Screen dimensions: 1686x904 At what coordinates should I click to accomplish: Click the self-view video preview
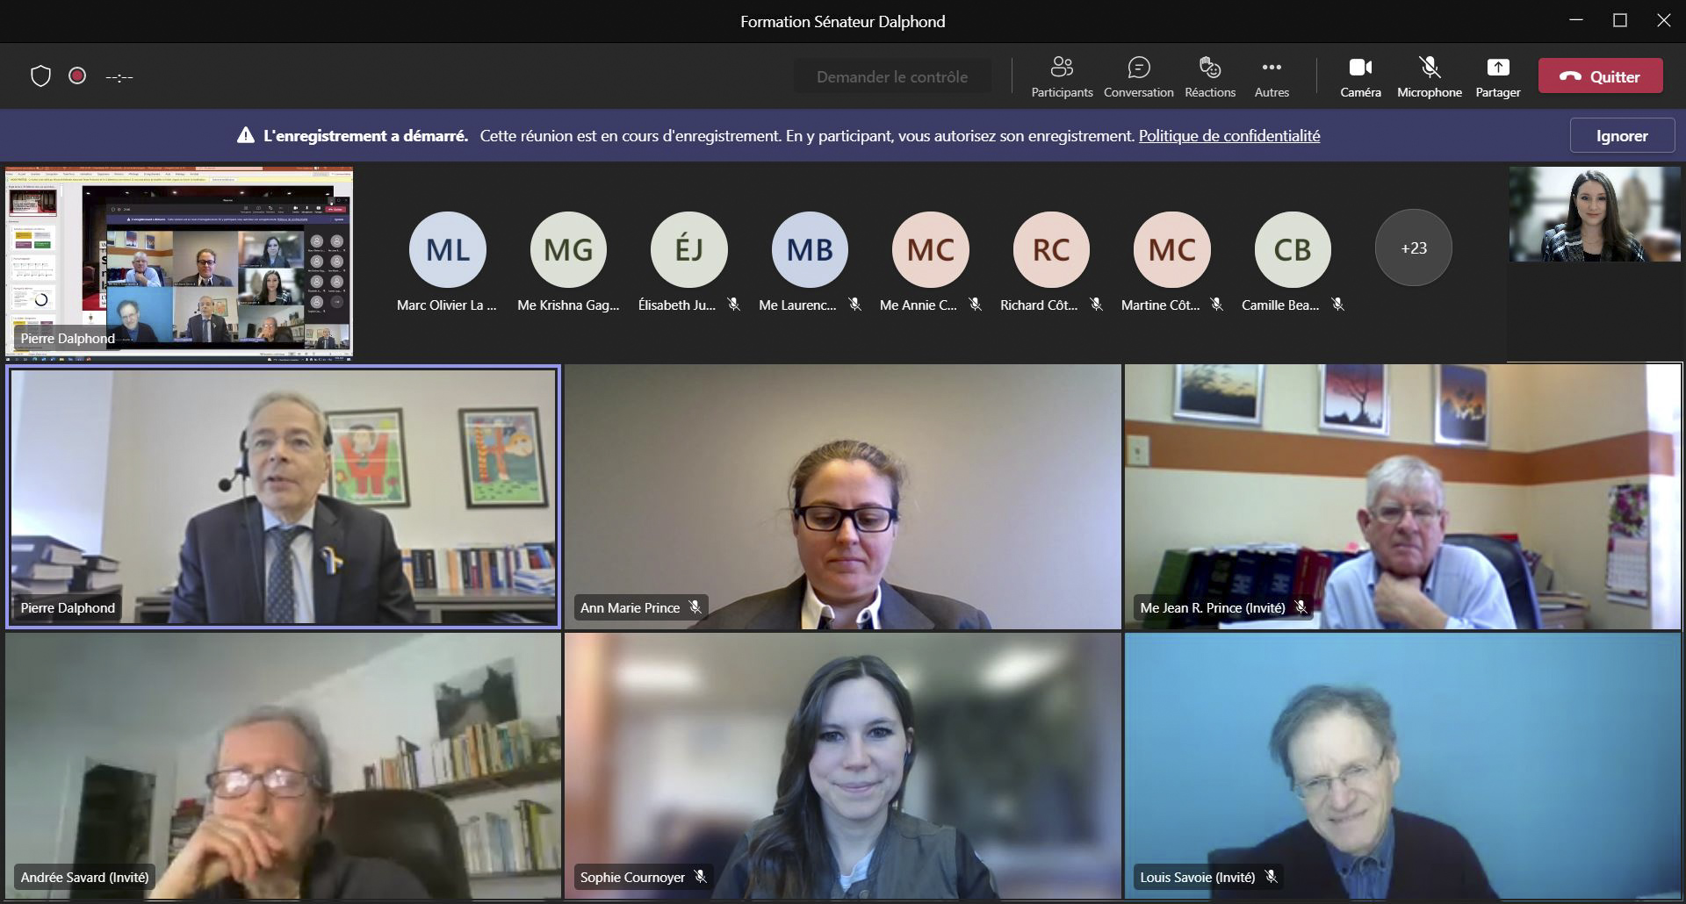[x=1594, y=214]
